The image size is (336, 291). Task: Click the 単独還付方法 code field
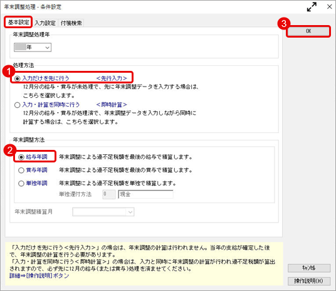tap(109, 194)
